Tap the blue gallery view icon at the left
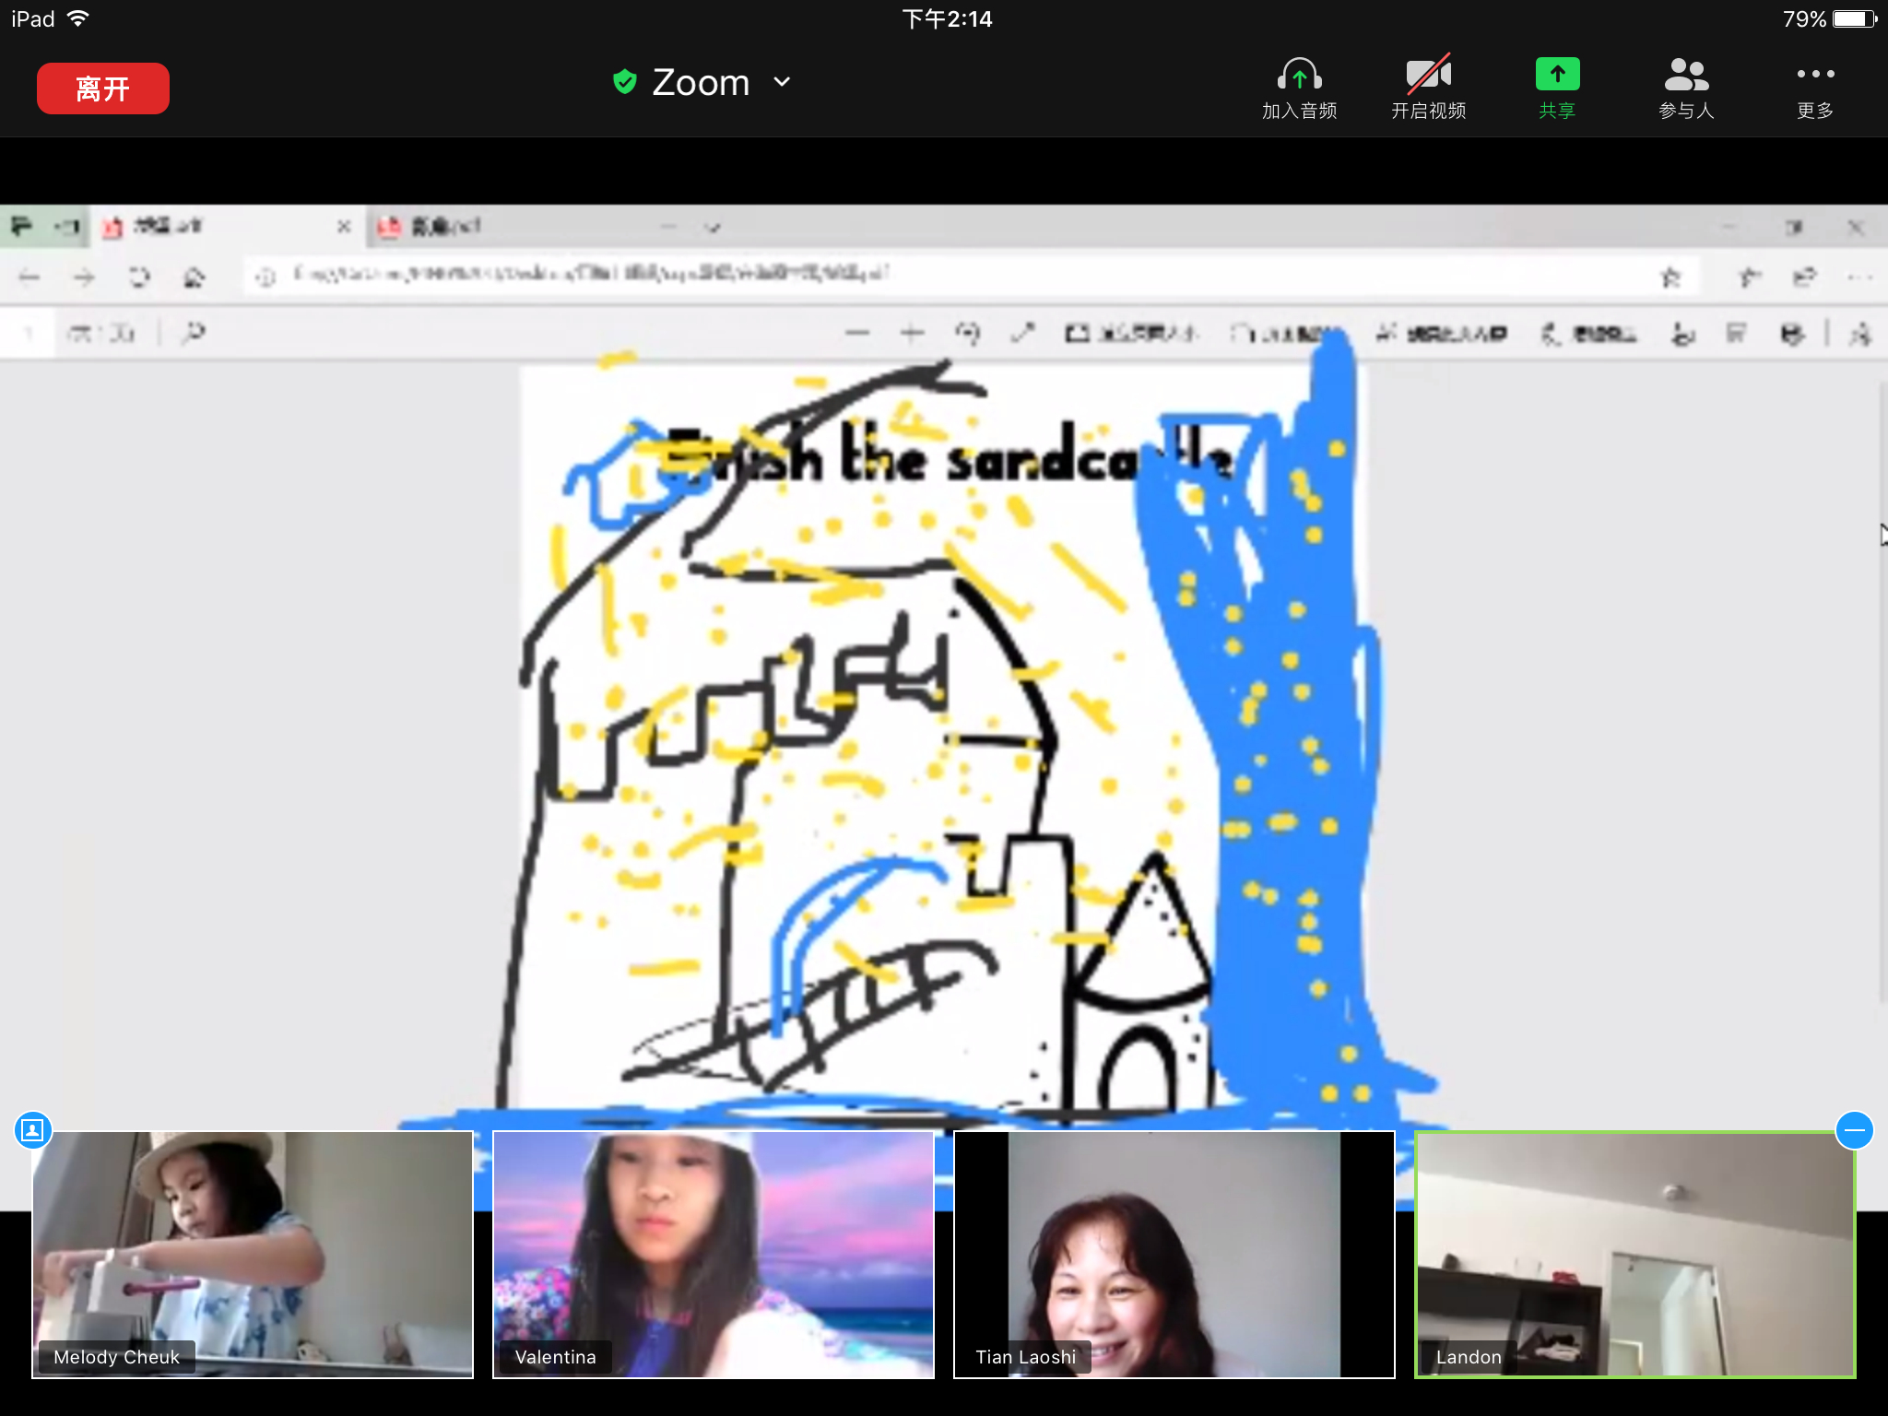The width and height of the screenshot is (1888, 1416). (x=33, y=1129)
